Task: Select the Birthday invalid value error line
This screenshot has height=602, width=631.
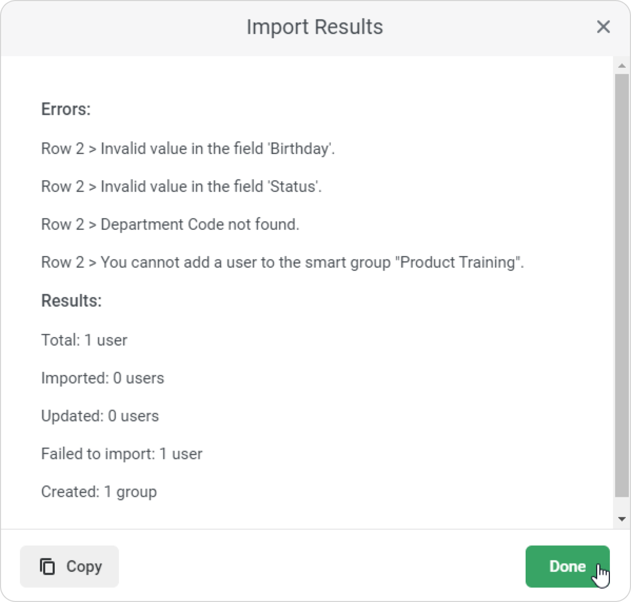Action: (188, 149)
